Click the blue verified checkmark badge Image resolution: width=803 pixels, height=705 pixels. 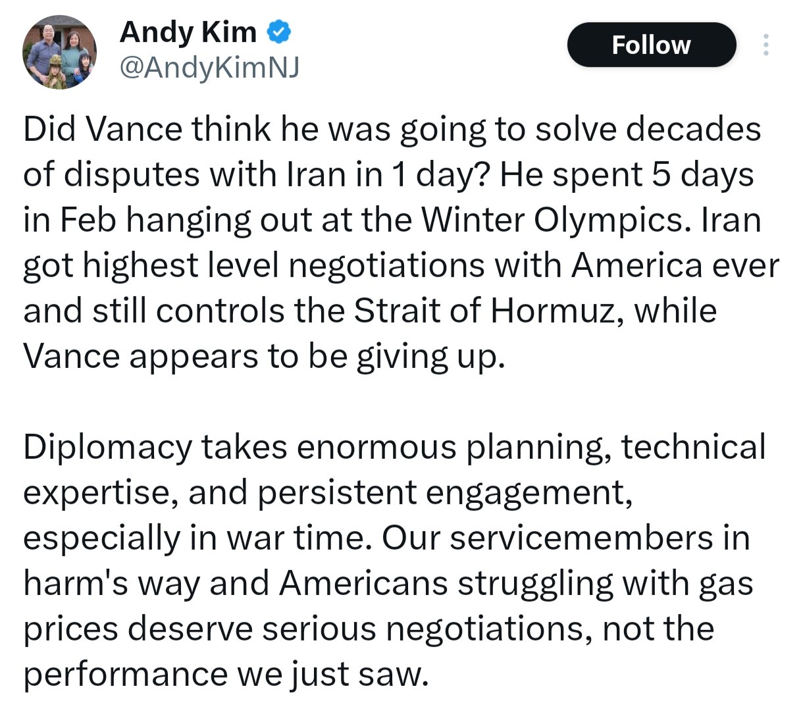pos(278,32)
